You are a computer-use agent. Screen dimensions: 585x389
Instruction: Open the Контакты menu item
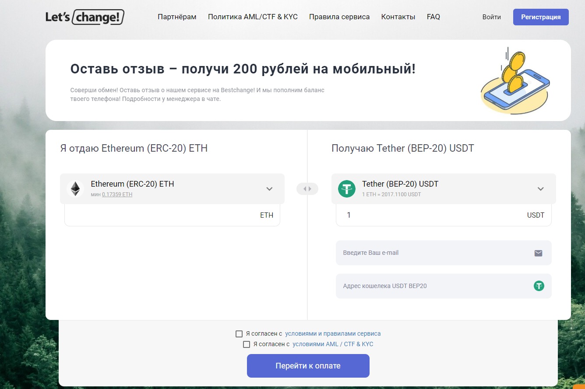coord(398,17)
